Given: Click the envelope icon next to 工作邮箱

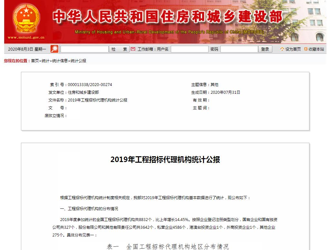Looking at the screenshot, I should (x=133, y=49).
